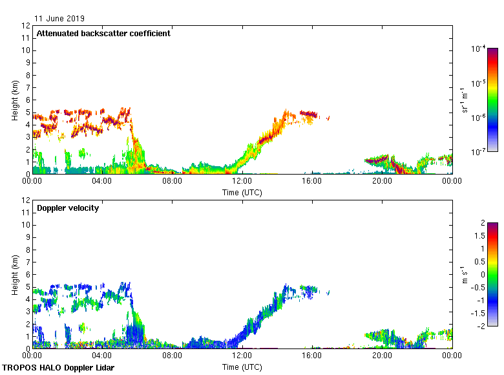The height and width of the screenshot is (375, 504).
Task: Click the "sr⁻¹ m⁻¹" unit label
Action: point(465,100)
